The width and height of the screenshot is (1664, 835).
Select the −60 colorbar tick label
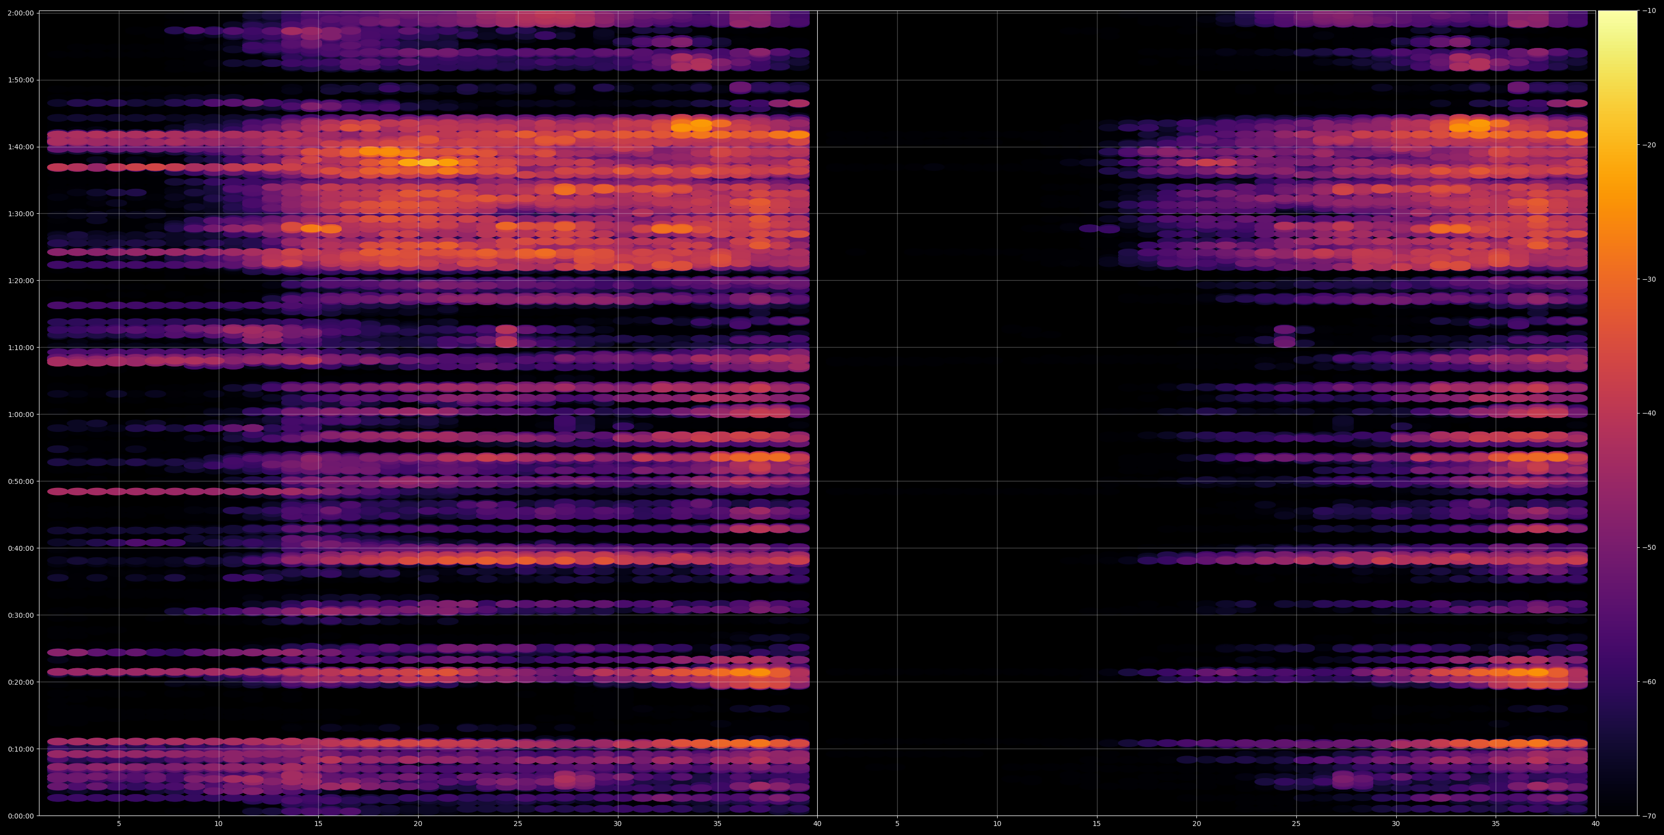click(1649, 682)
